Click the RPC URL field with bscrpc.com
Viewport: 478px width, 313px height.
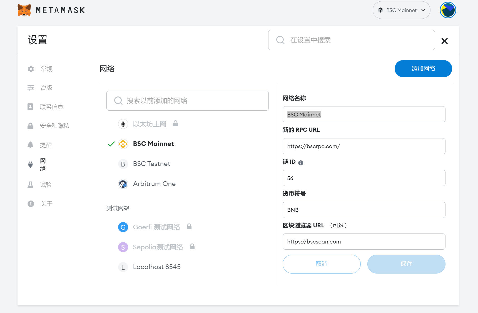(364, 146)
